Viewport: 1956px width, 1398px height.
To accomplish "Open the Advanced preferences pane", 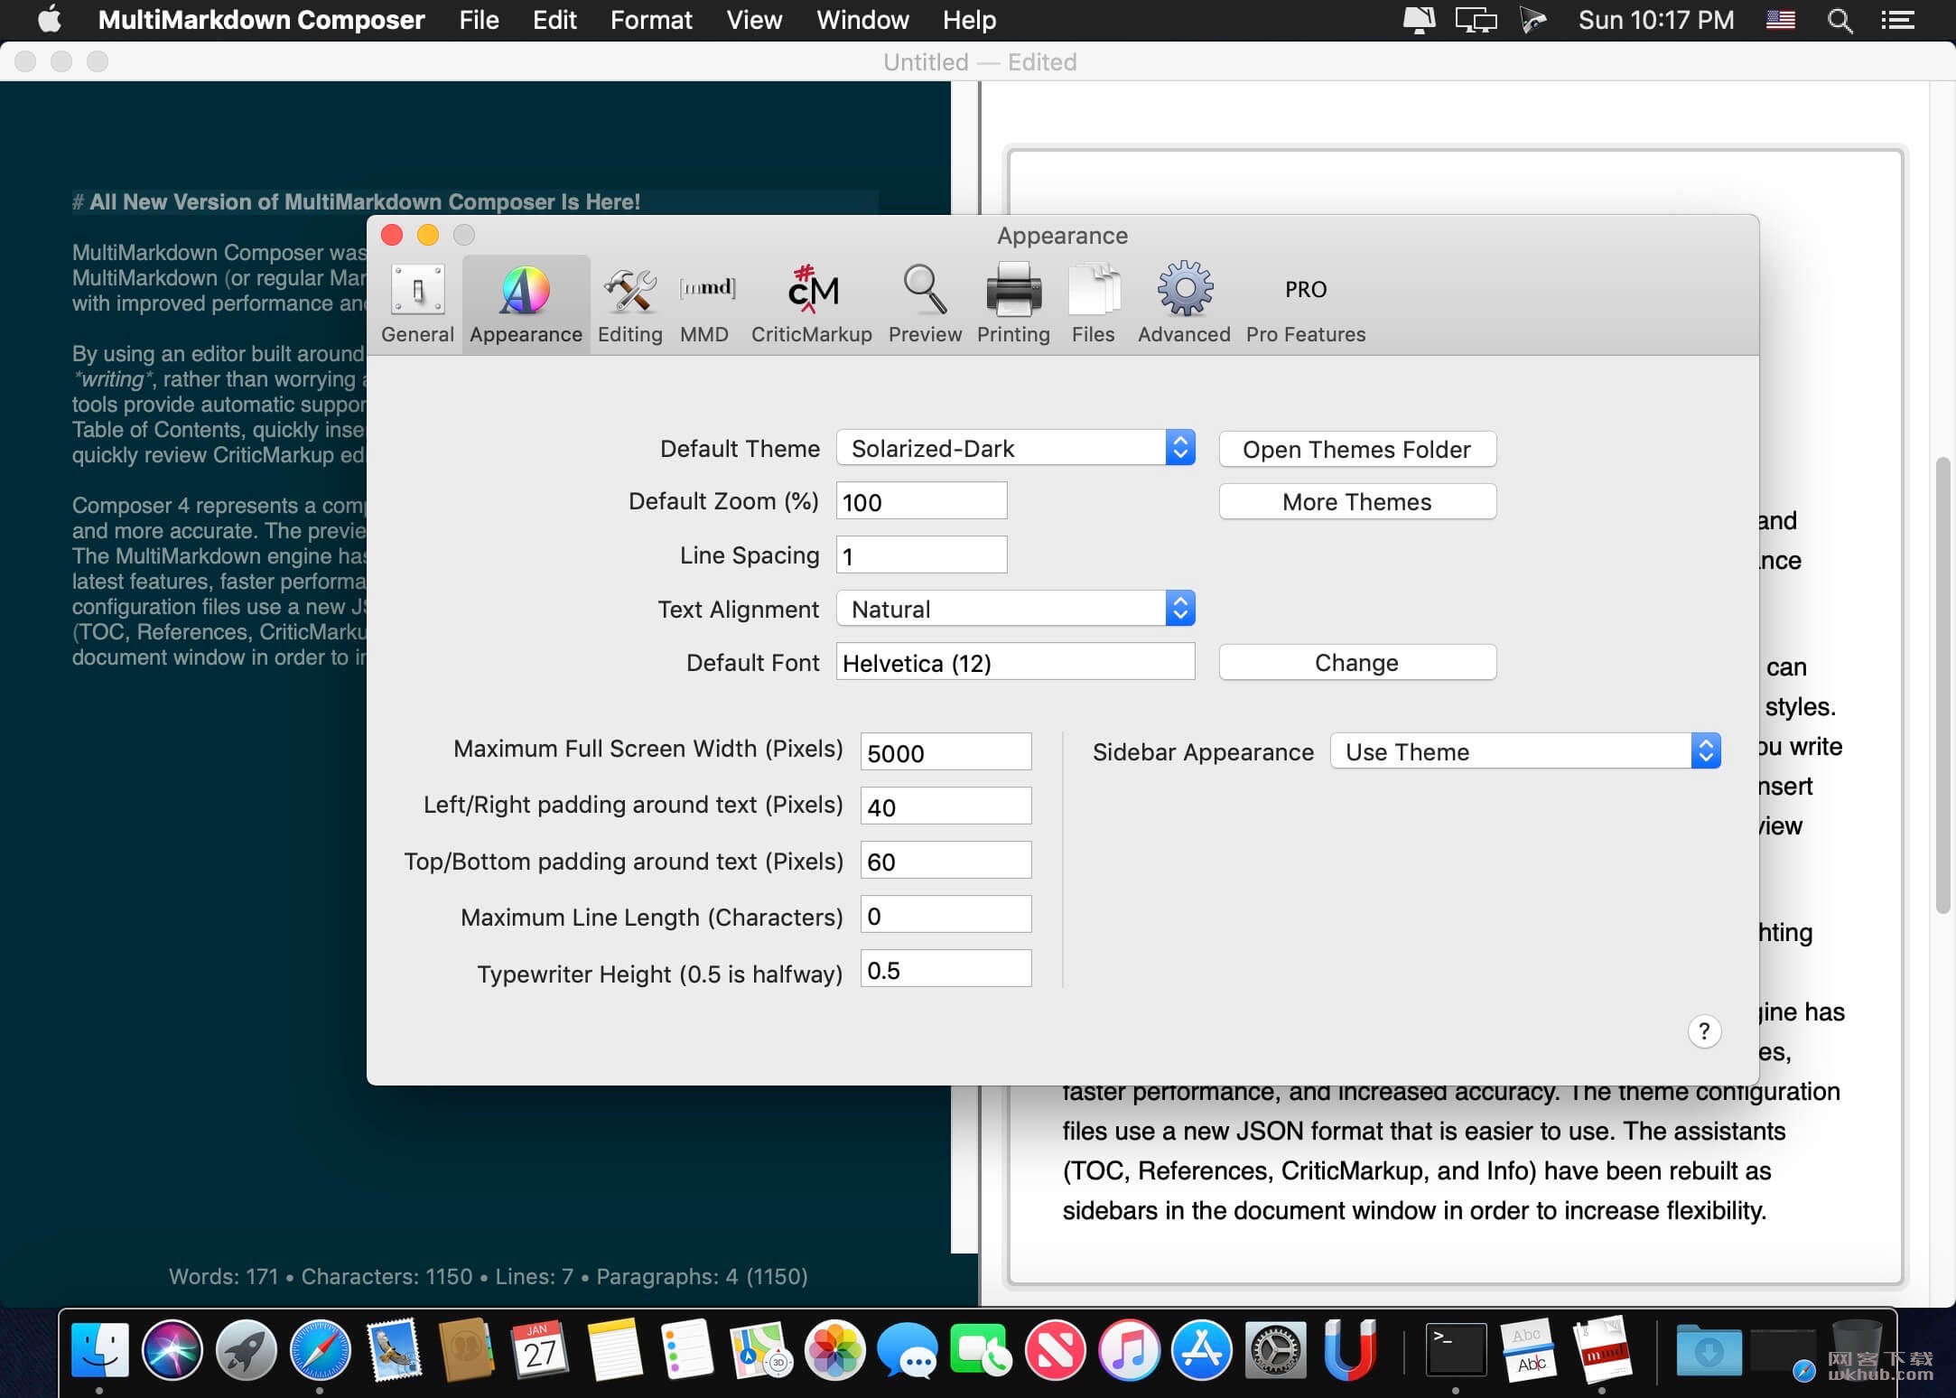I will click(x=1184, y=304).
